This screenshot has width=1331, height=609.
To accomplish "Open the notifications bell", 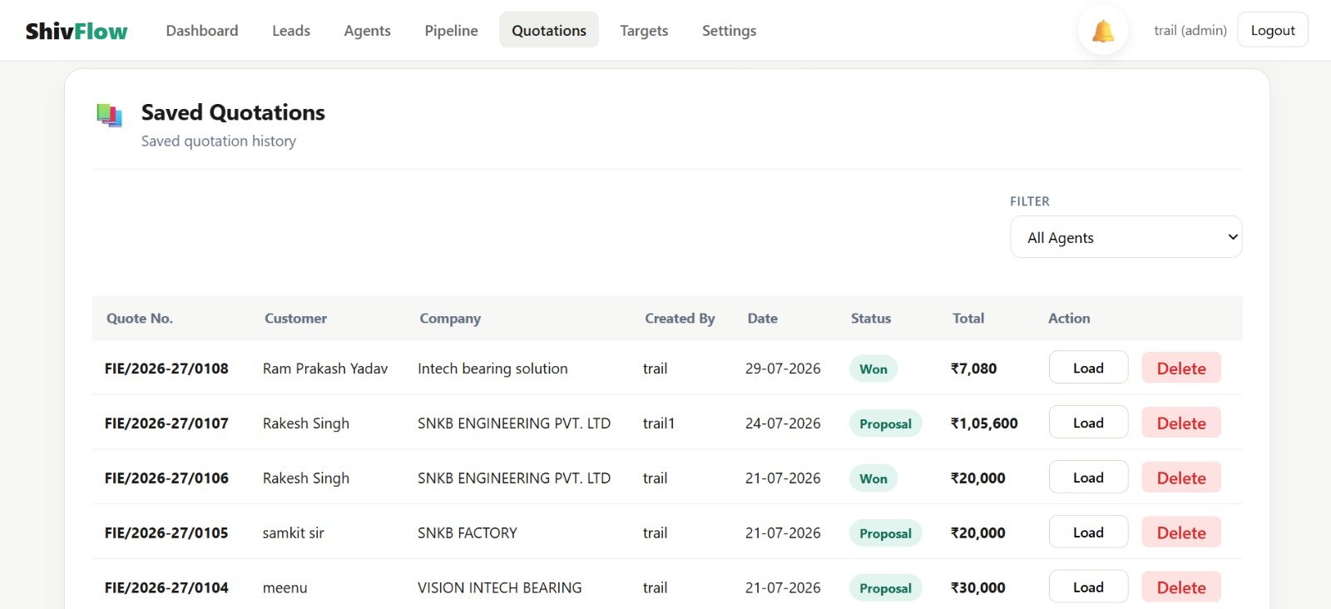I will coord(1102,31).
